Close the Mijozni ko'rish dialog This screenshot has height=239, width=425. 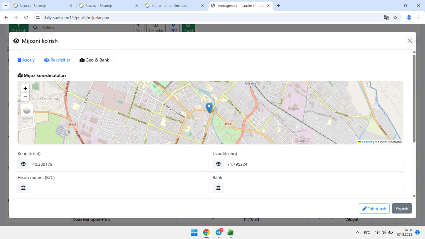[x=409, y=41]
